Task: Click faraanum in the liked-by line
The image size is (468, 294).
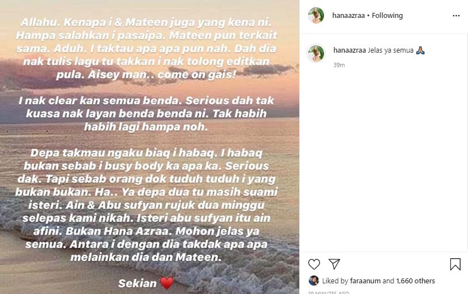Action: pyautogui.click(x=365, y=281)
